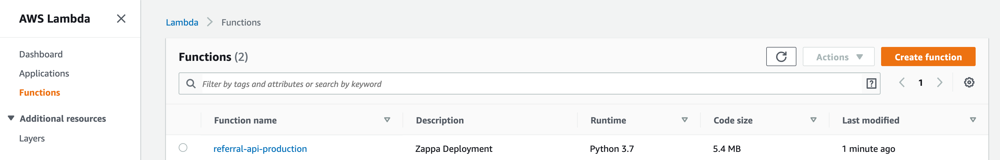Open Dashboard in the sidebar
Screen dimensions: 1000x160
click(41, 54)
